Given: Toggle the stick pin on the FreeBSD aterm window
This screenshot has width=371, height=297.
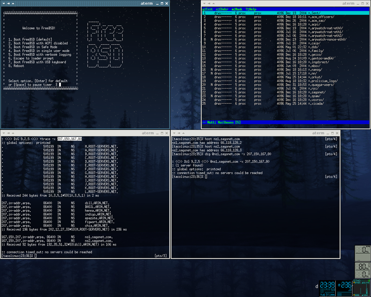Looking at the screenshot, I should (8, 4).
